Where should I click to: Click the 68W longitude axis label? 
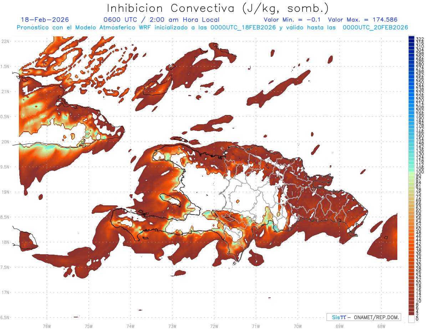(381, 326)
